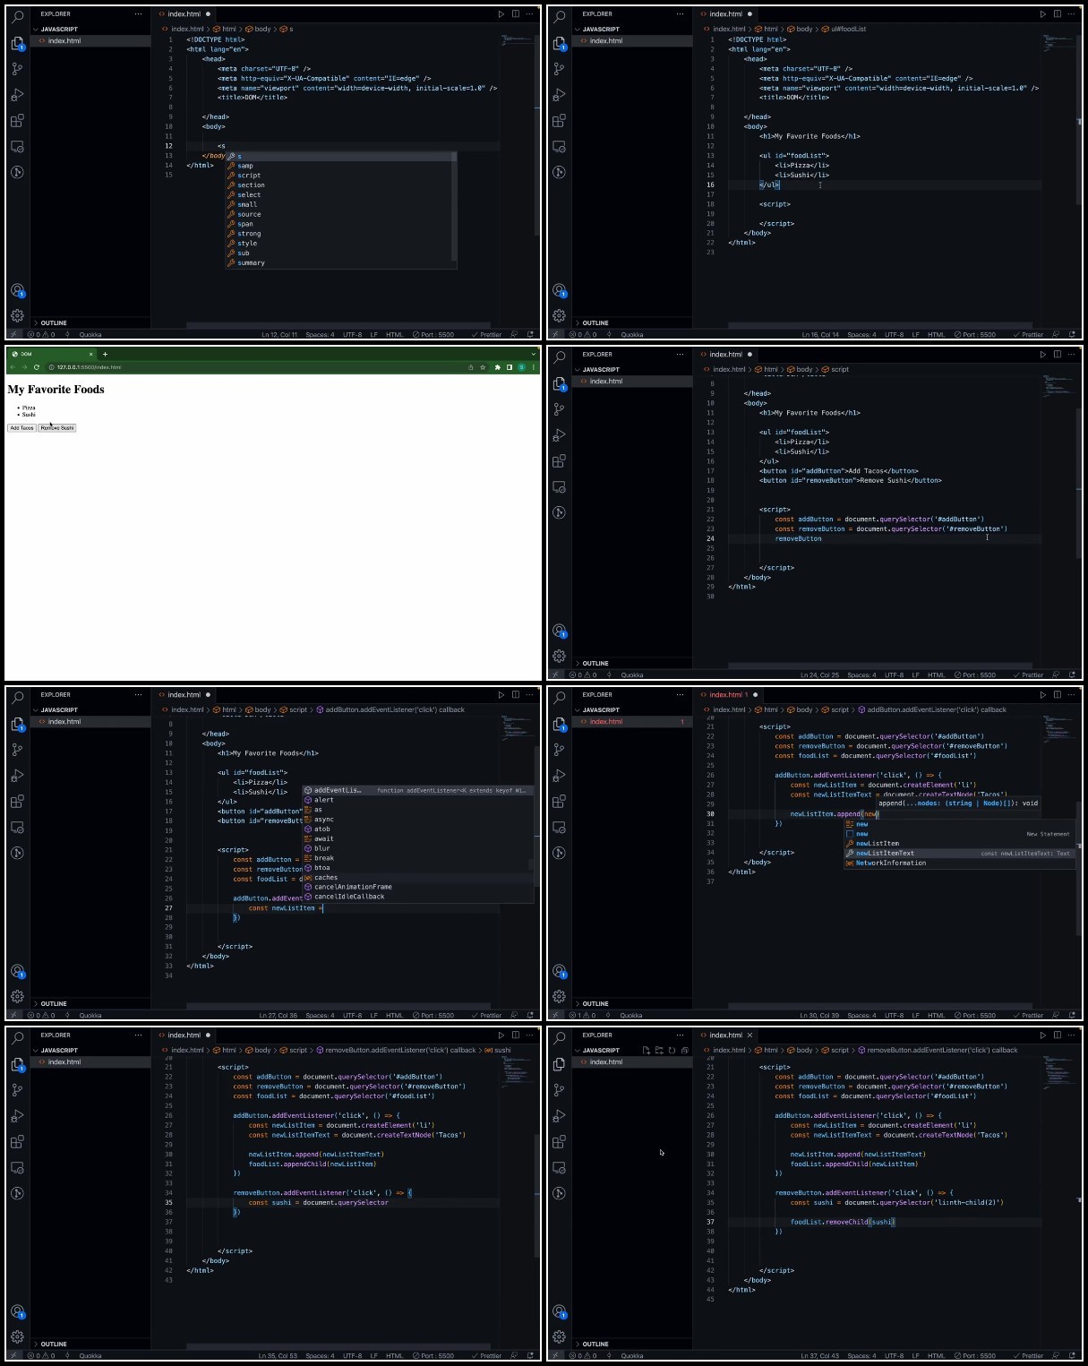This screenshot has height=1366, width=1088.
Task: Open the browser's green profile avatar
Action: click(x=521, y=367)
